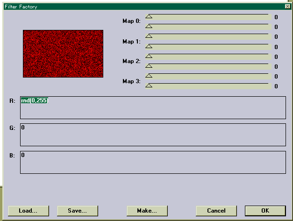The width and height of the screenshot is (293, 221).
Task: Click the middle of Map 2 upper slider track
Action: click(x=208, y=56)
